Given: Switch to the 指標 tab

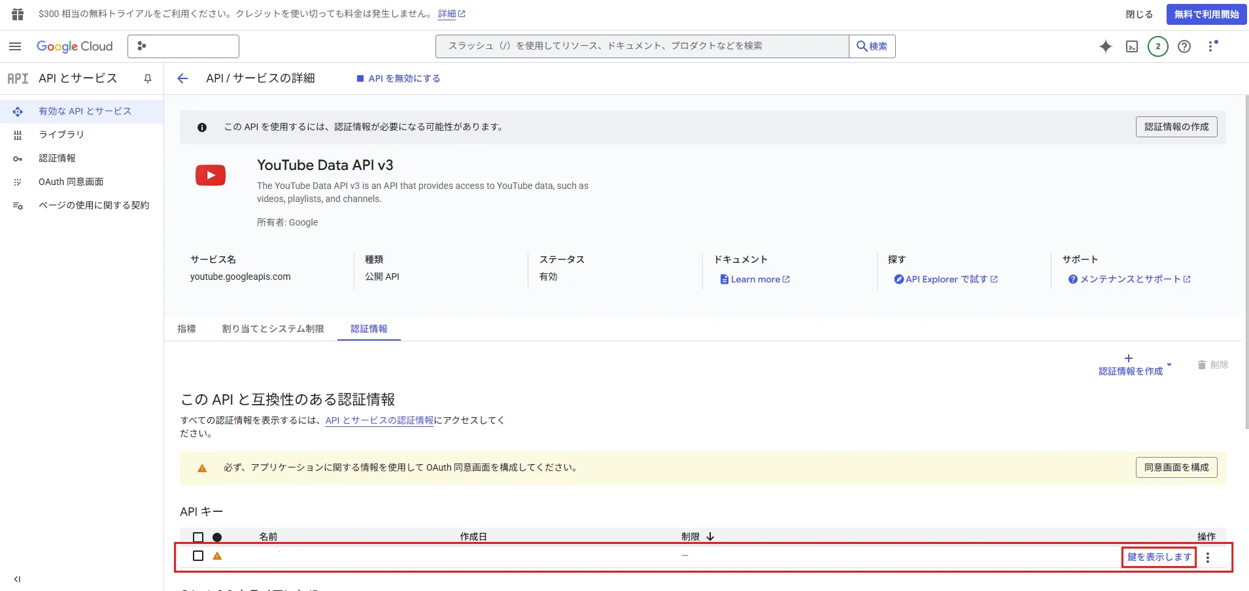Looking at the screenshot, I should (x=186, y=329).
